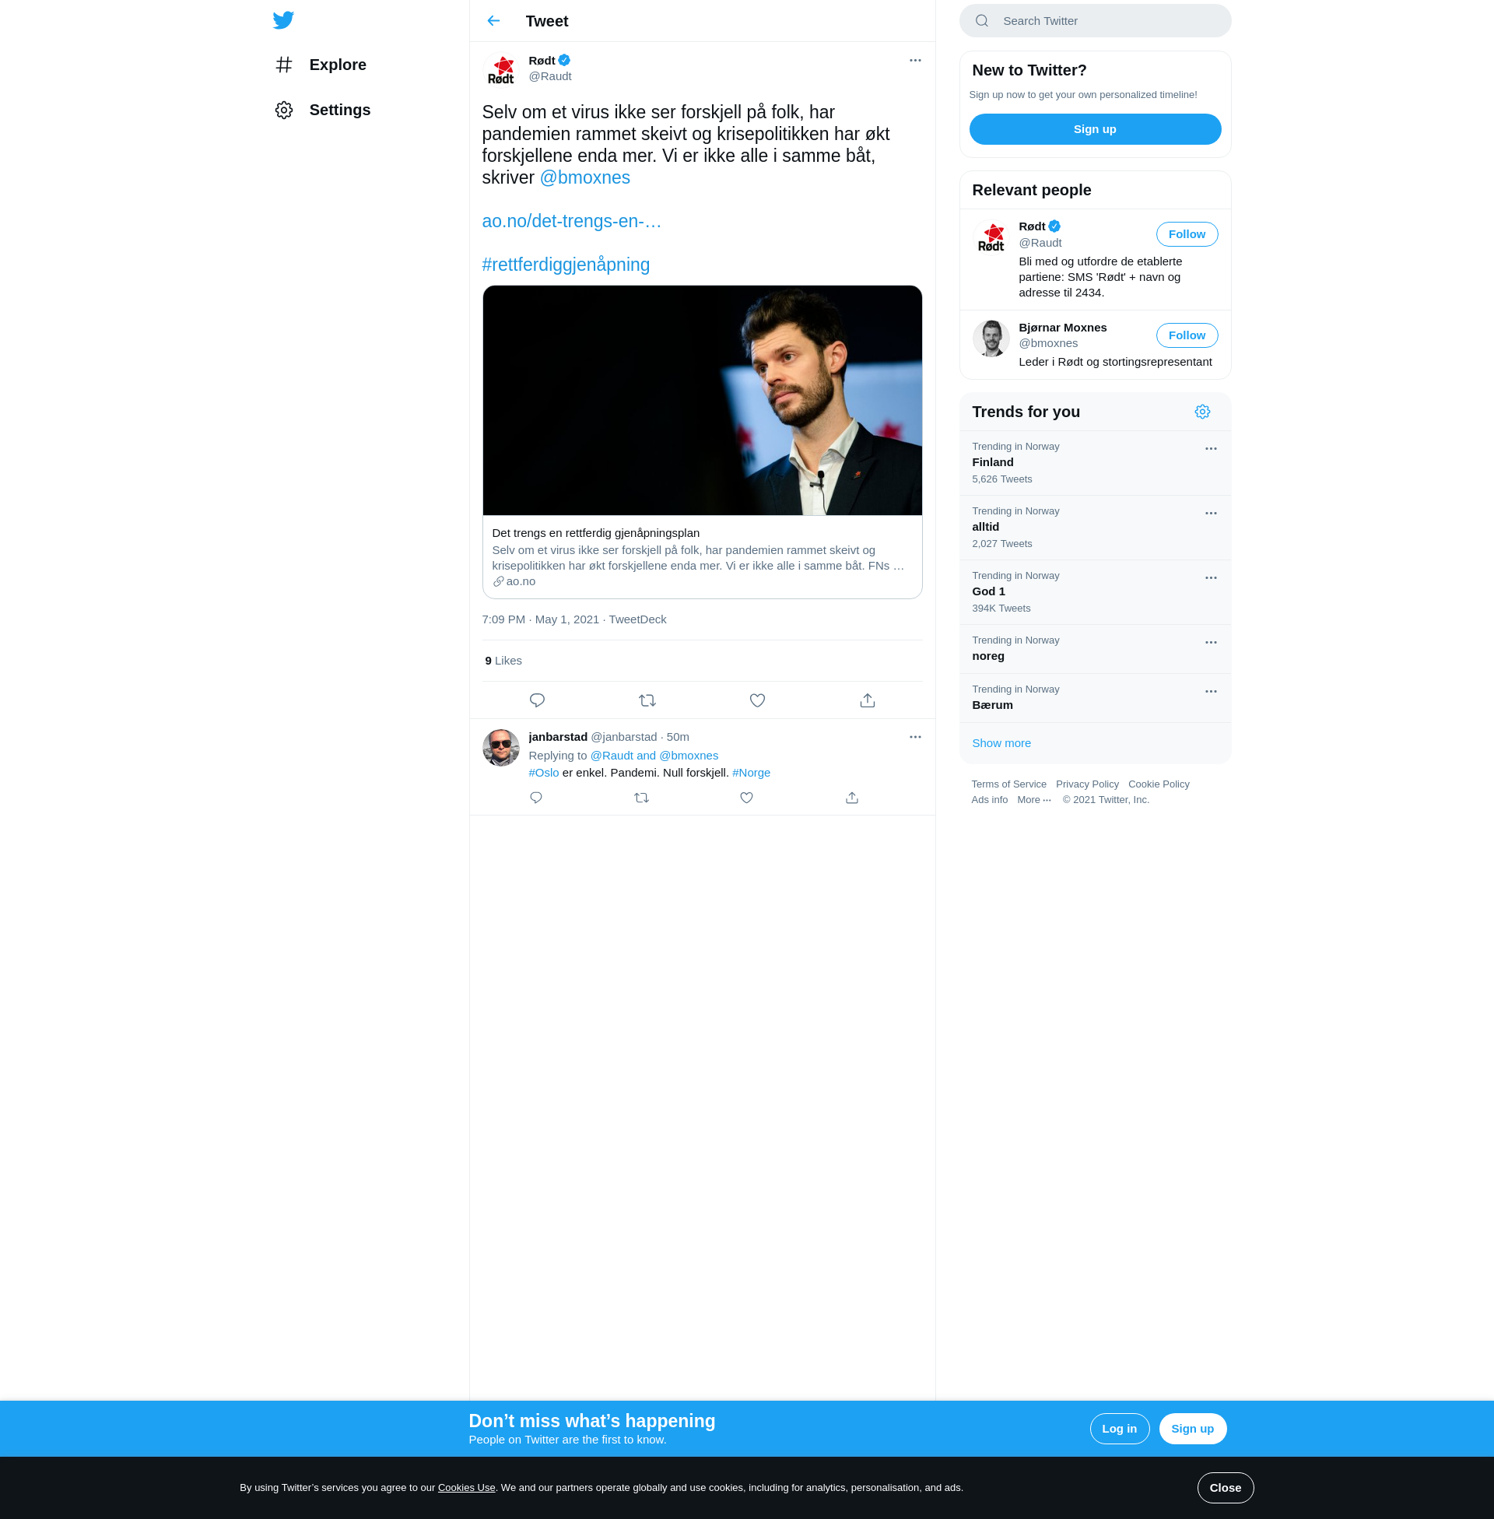Viewport: 1494px width, 1519px height.
Task: Open Rødt avatar in Relevant people
Action: 991,237
